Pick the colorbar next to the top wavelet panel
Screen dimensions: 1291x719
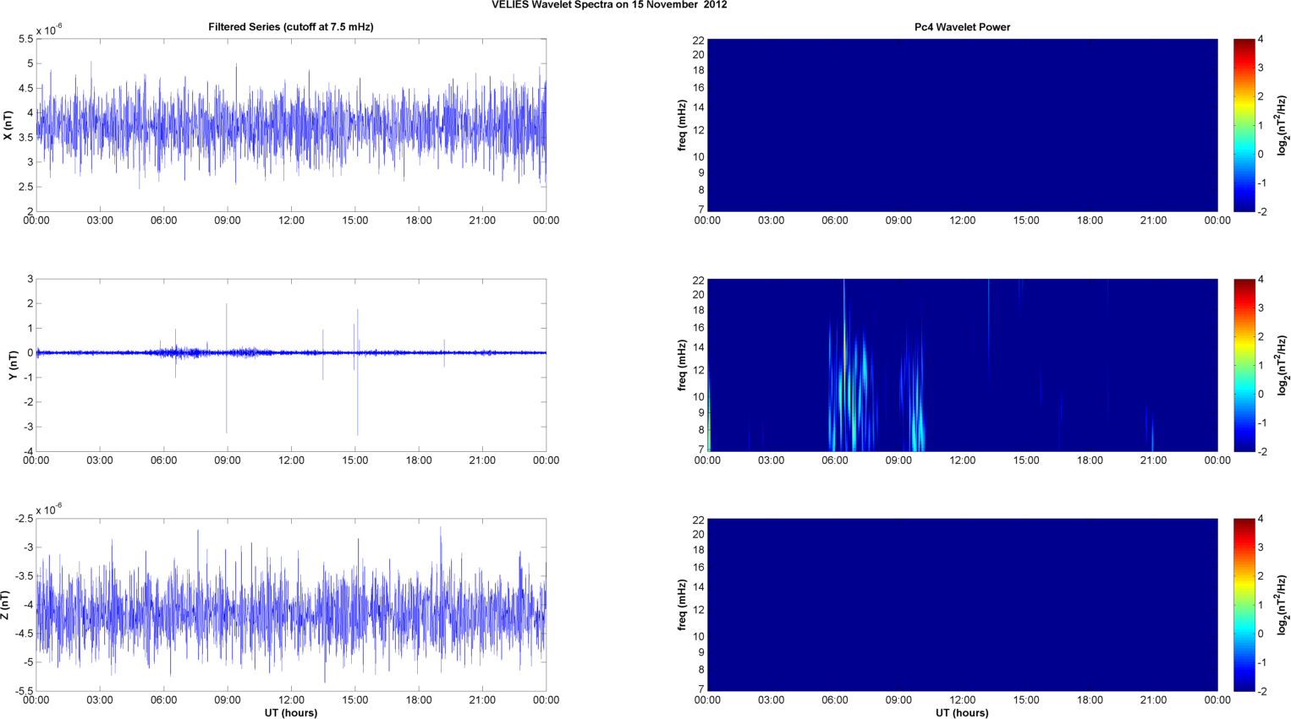[1244, 125]
